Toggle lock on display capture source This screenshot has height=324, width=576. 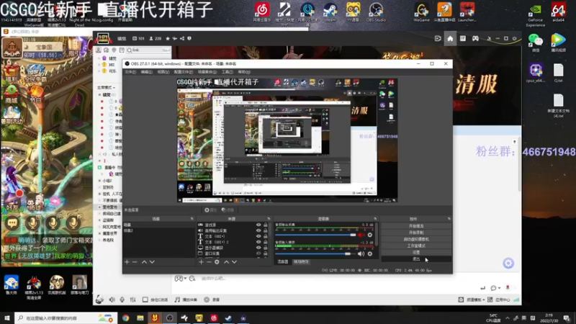(265, 248)
